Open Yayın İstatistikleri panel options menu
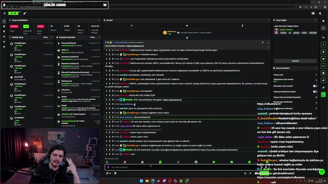 pyautogui.click(x=99, y=20)
